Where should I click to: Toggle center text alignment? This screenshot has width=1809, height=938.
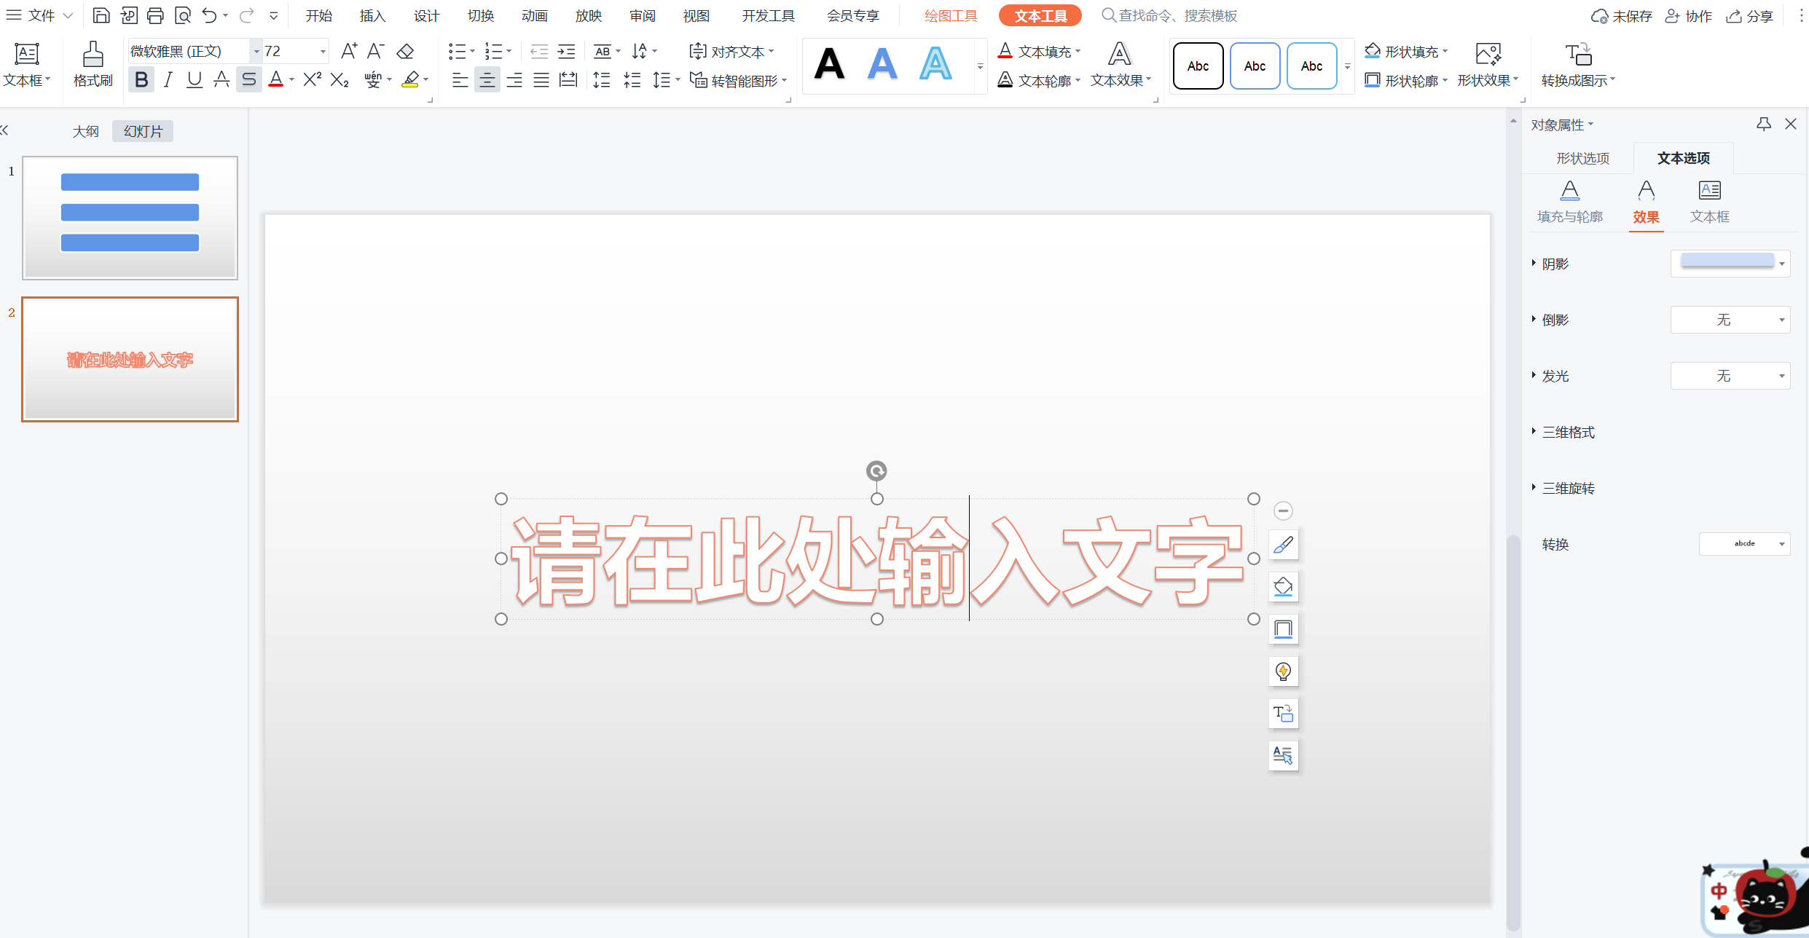(487, 80)
